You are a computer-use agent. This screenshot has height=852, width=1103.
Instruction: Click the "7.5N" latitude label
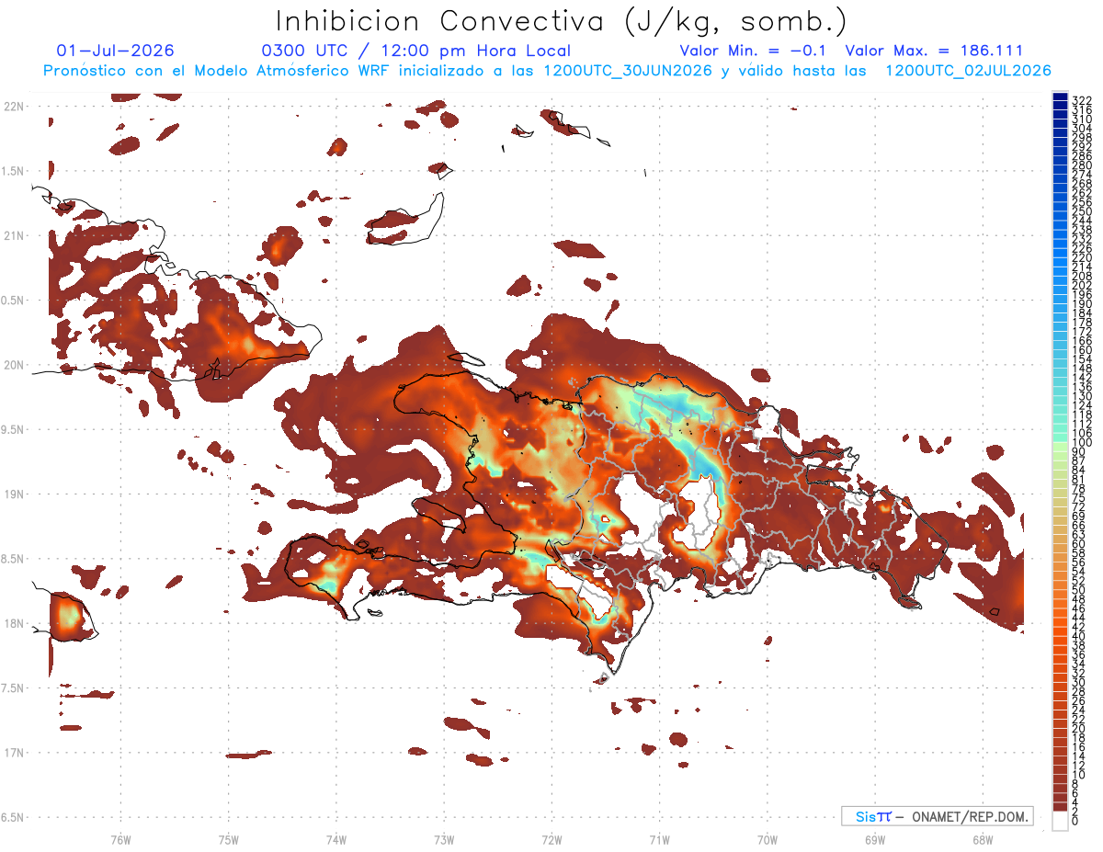[12, 687]
